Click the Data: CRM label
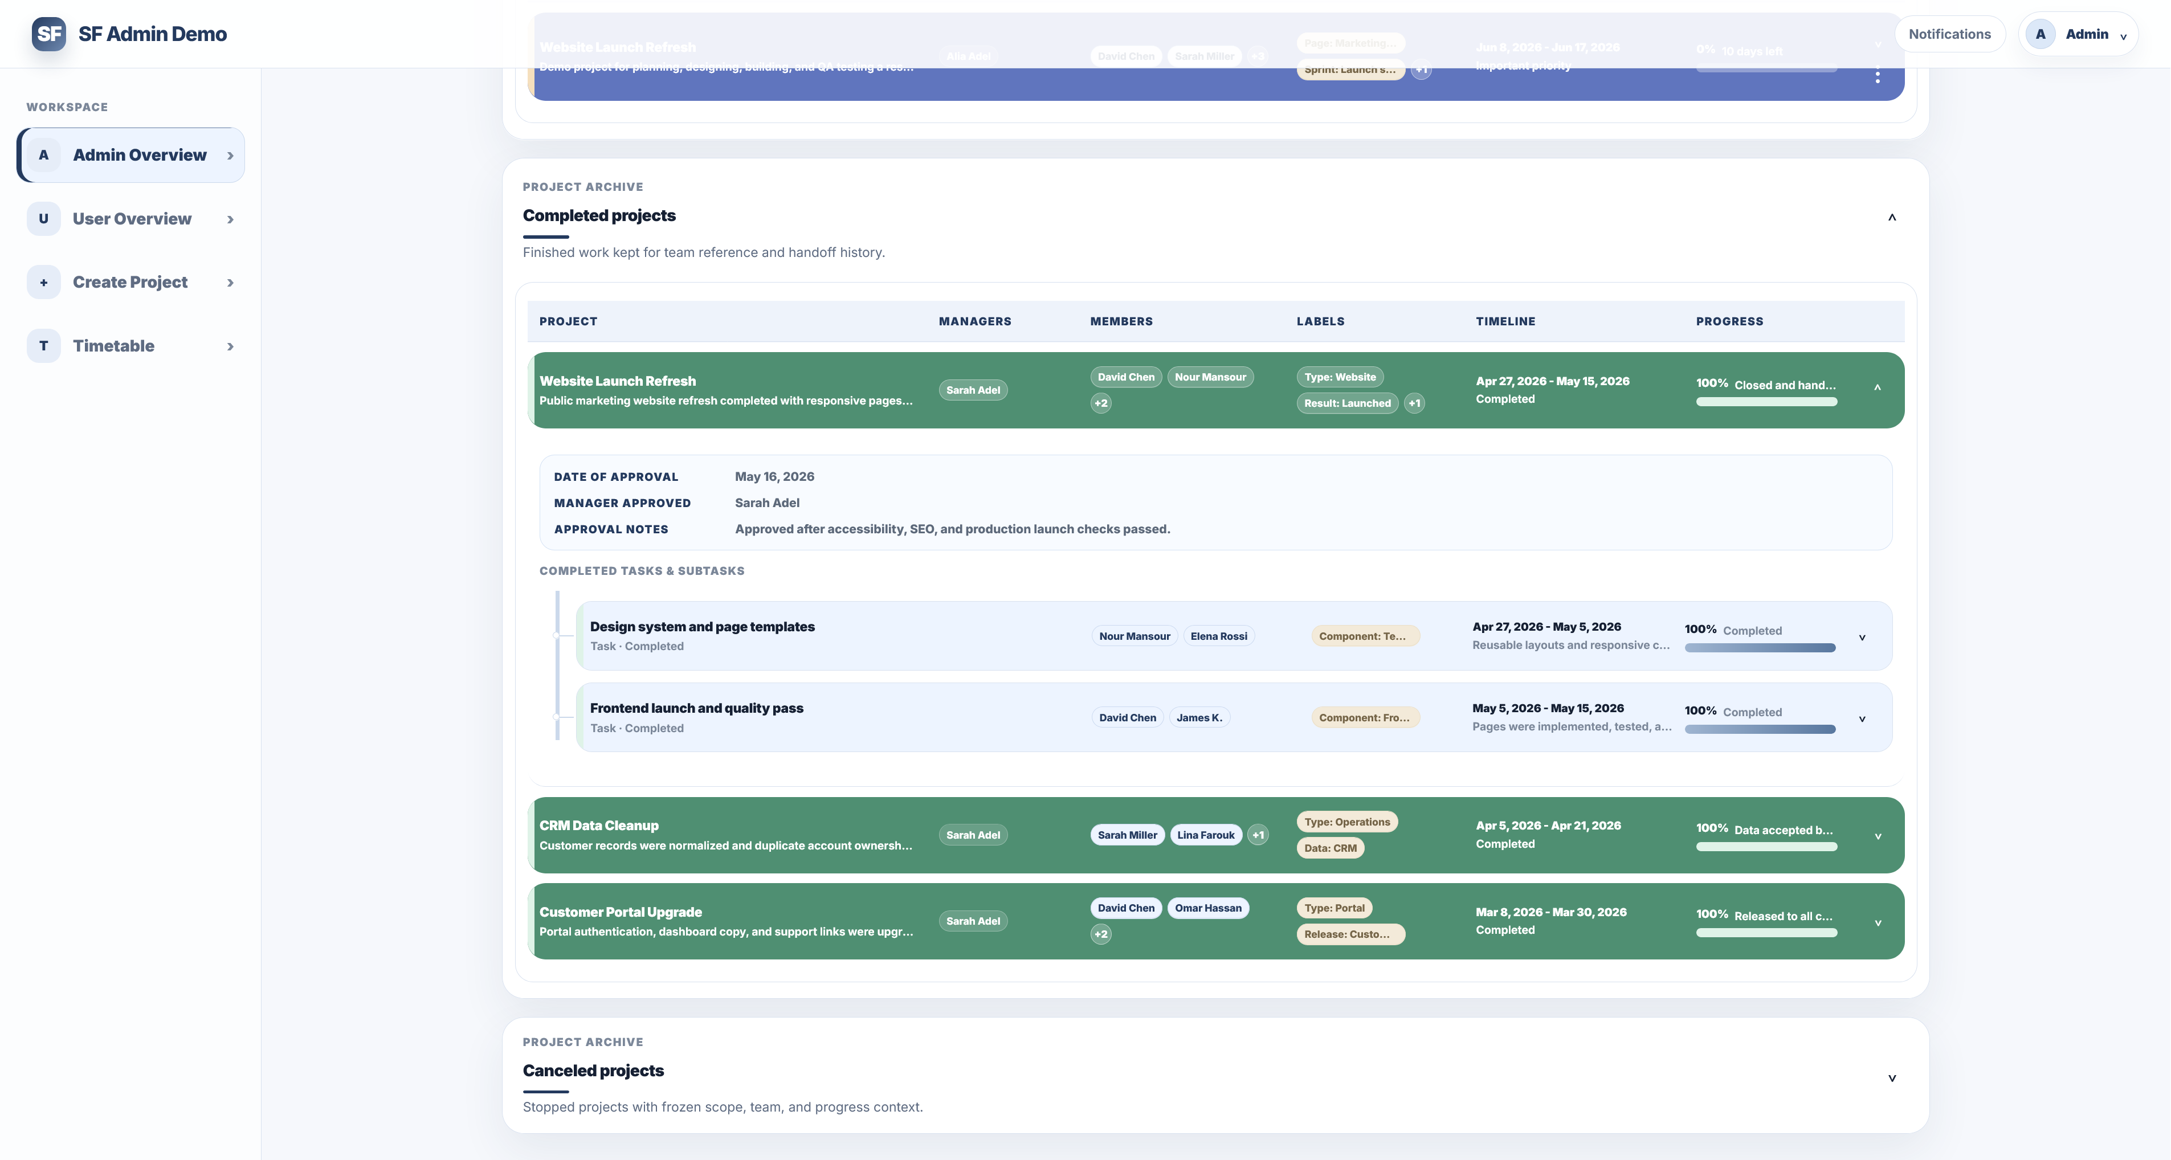The height and width of the screenshot is (1160, 2171). click(1330, 848)
